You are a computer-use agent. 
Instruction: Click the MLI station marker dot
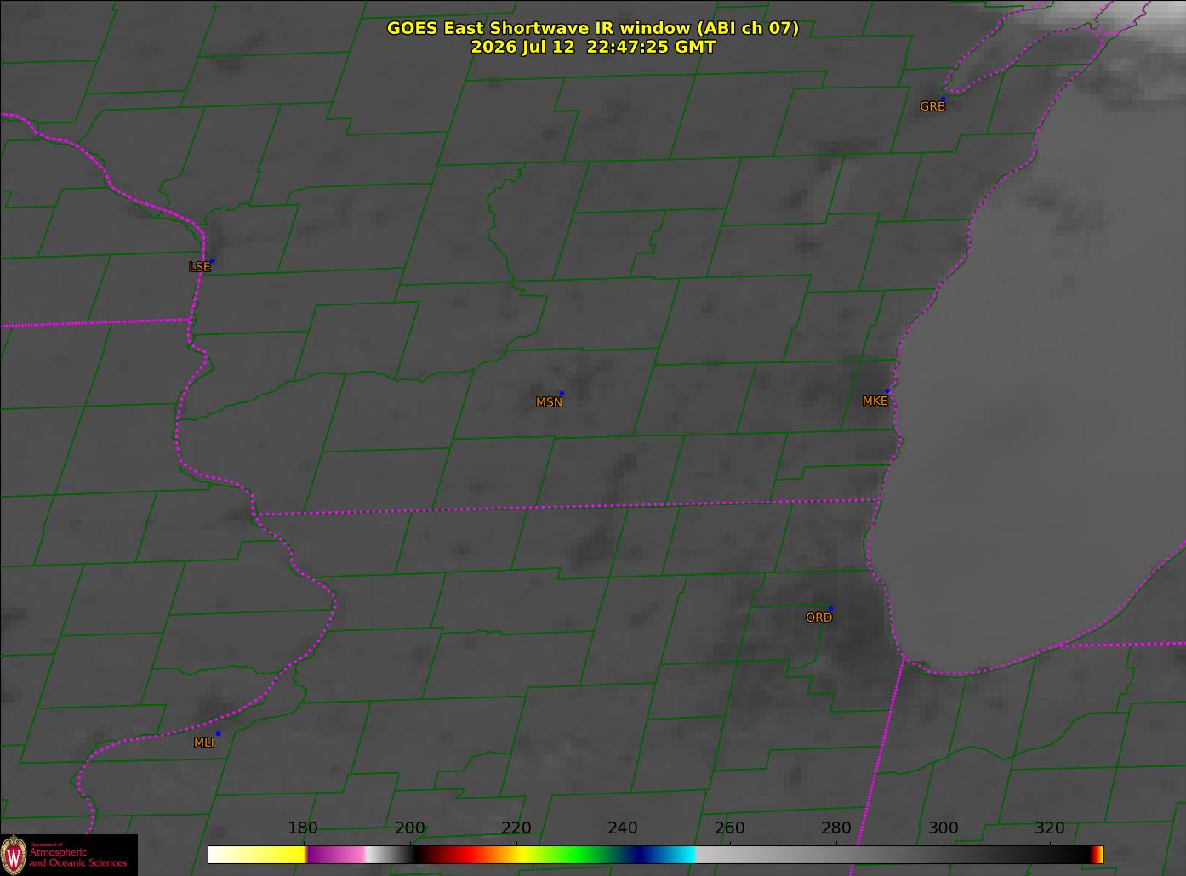(218, 733)
